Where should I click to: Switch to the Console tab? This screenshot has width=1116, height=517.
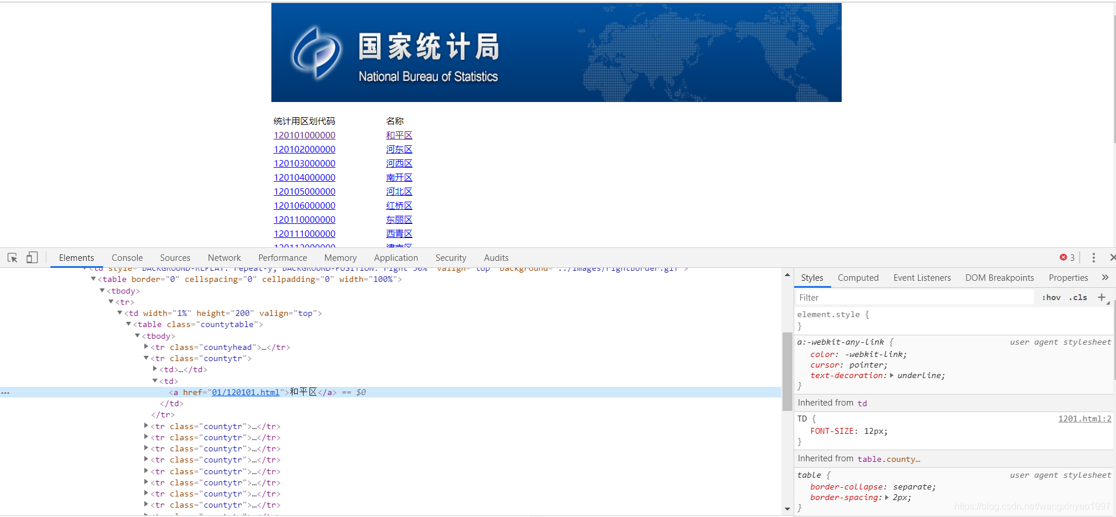point(127,258)
